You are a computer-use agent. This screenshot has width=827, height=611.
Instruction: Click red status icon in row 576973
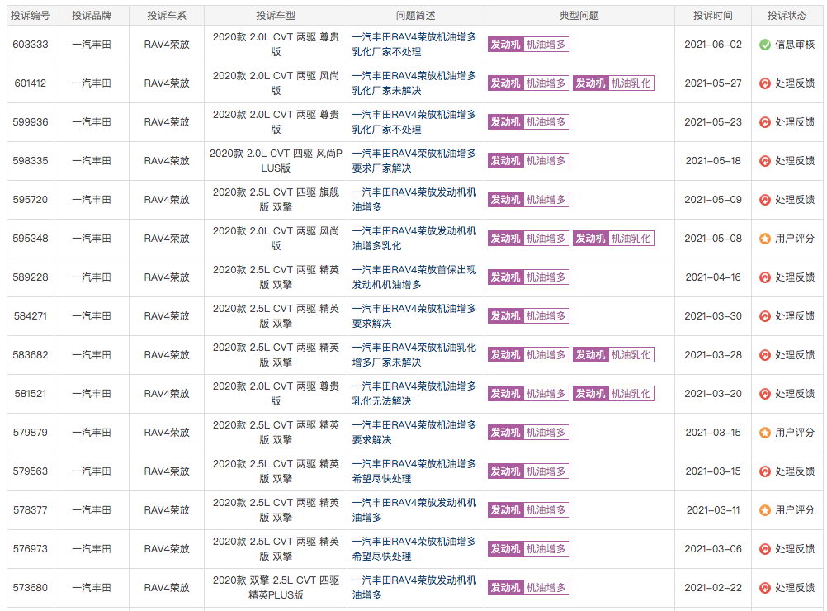coord(765,549)
